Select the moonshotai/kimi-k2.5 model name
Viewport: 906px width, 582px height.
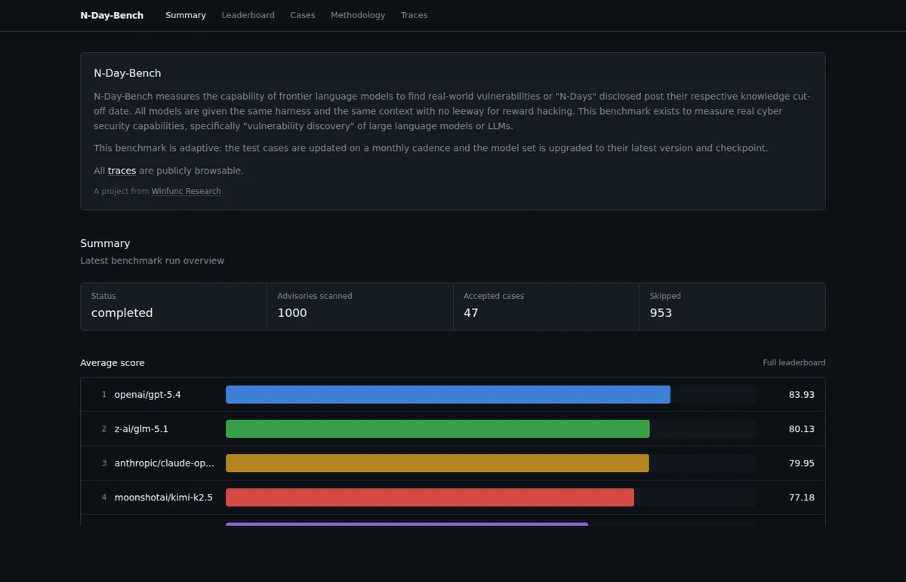(163, 497)
